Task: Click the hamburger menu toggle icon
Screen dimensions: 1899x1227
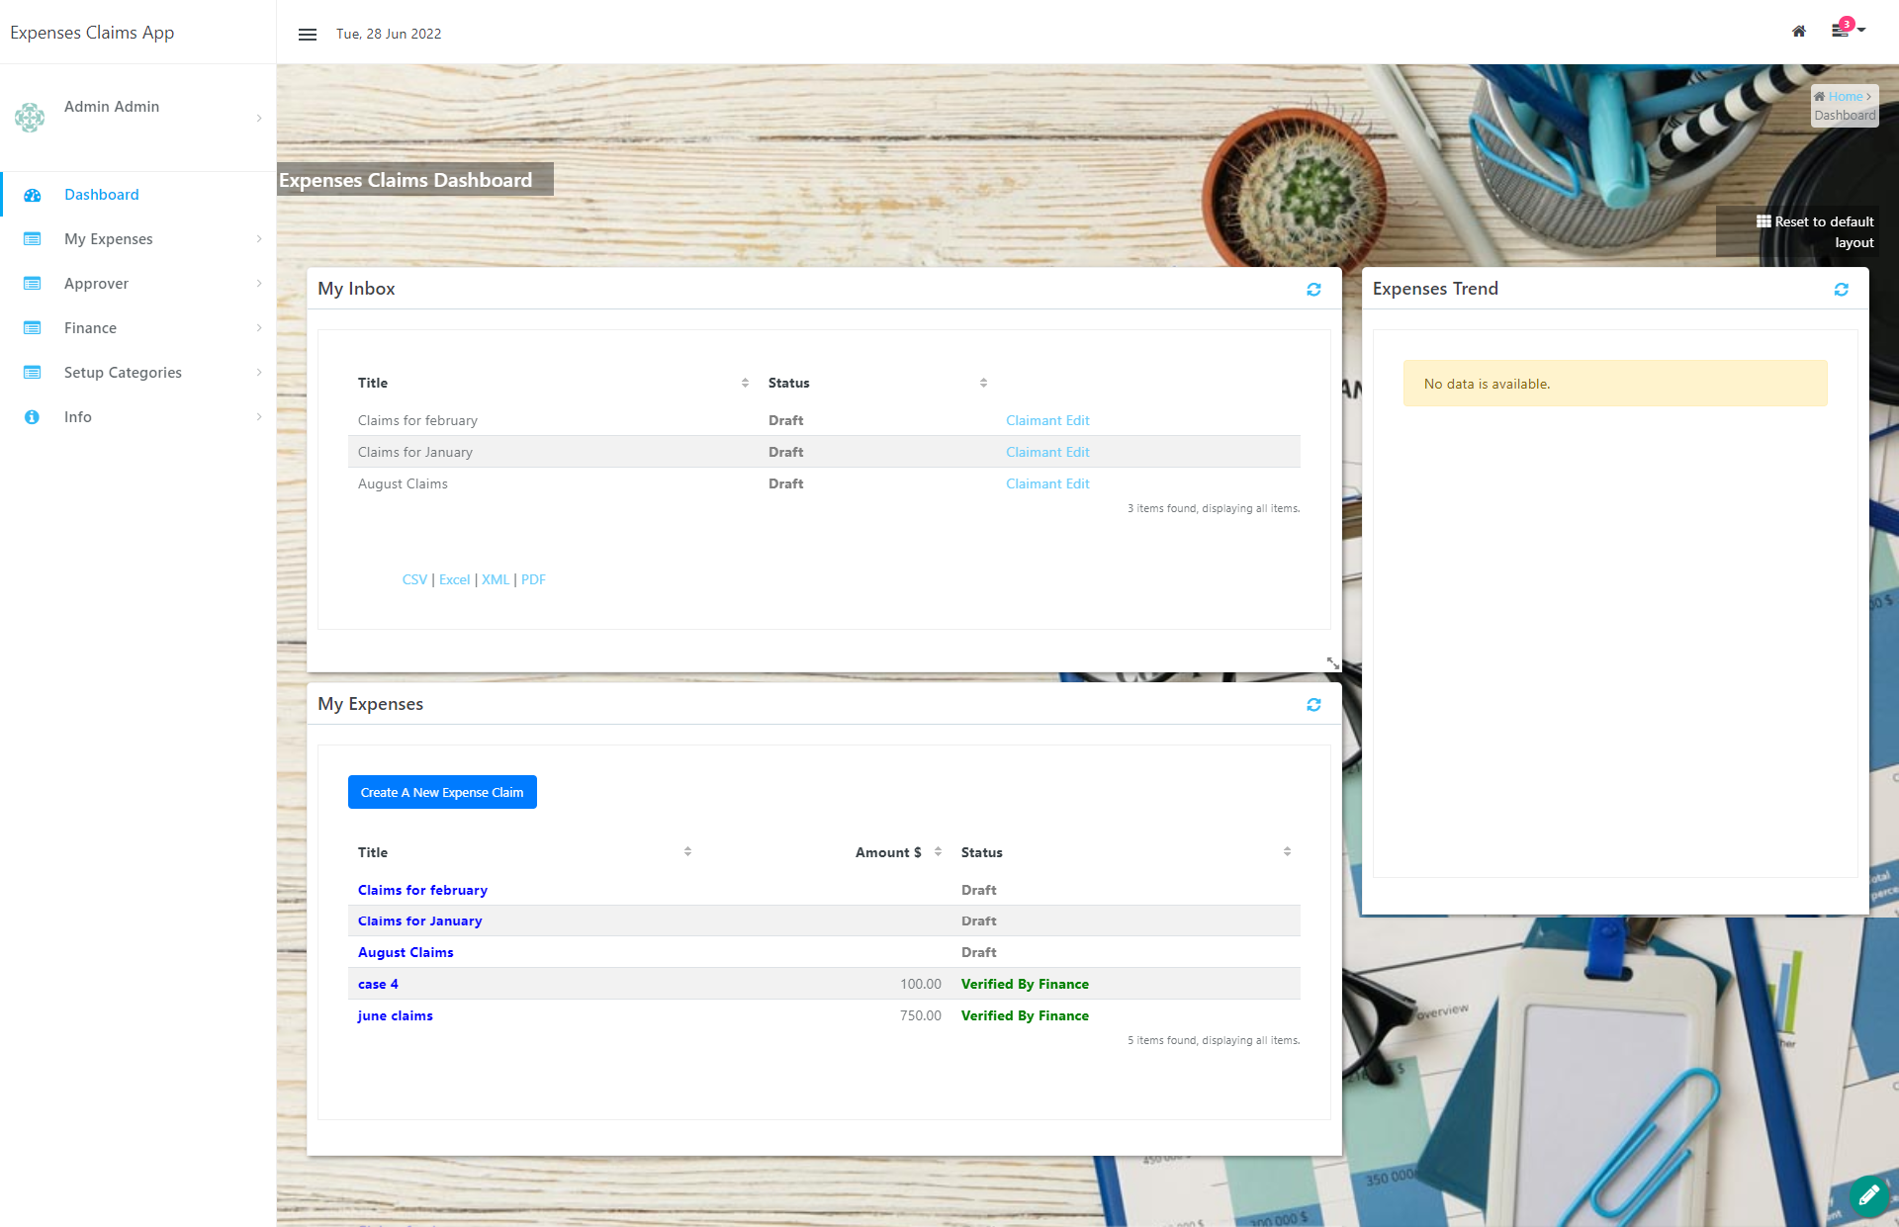Action: coord(308,35)
